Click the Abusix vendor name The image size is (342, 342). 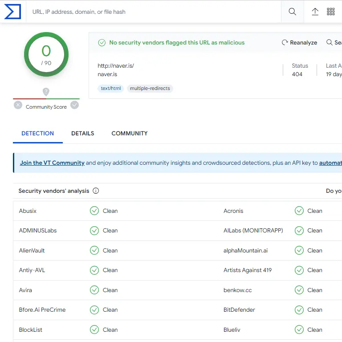click(28, 211)
